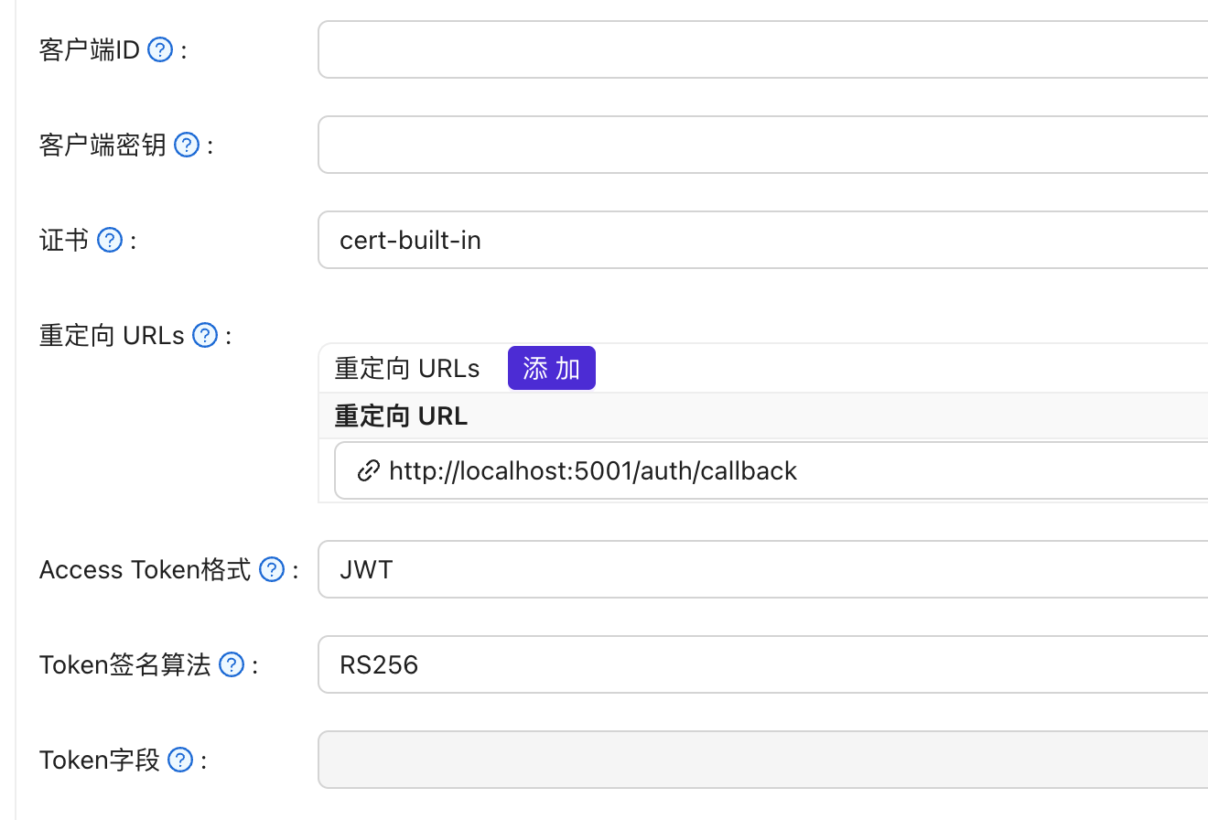Click the 客户端密钥 label text
Screen dimensions: 1208x820
(102, 145)
